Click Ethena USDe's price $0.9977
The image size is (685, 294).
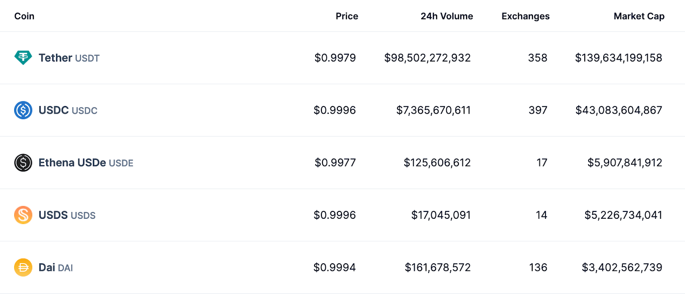(x=335, y=163)
